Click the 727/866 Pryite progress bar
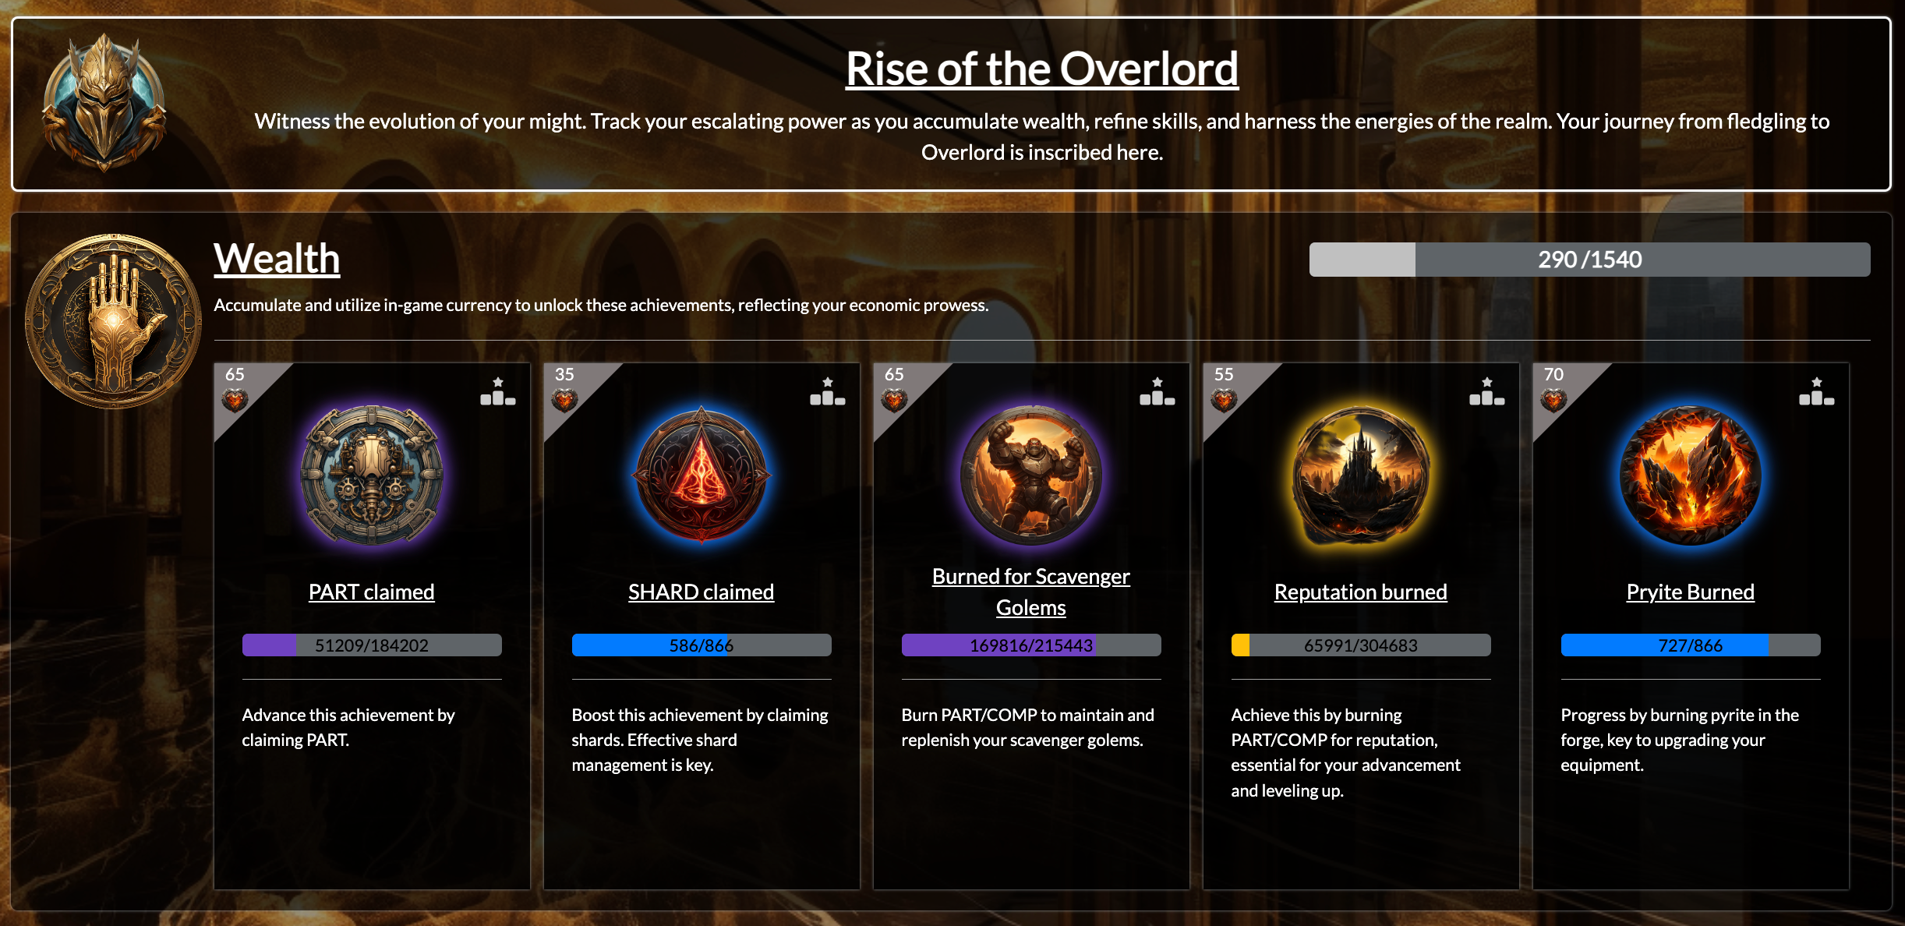This screenshot has height=926, width=1905. [1691, 645]
